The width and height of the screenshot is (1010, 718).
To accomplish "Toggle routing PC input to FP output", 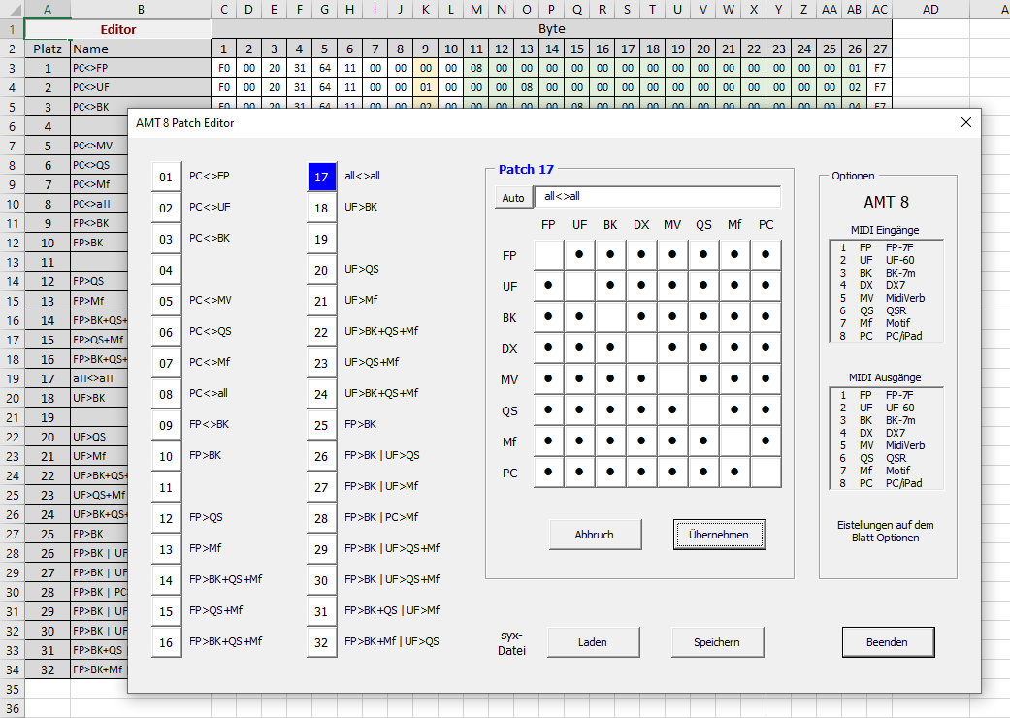I will [x=548, y=473].
